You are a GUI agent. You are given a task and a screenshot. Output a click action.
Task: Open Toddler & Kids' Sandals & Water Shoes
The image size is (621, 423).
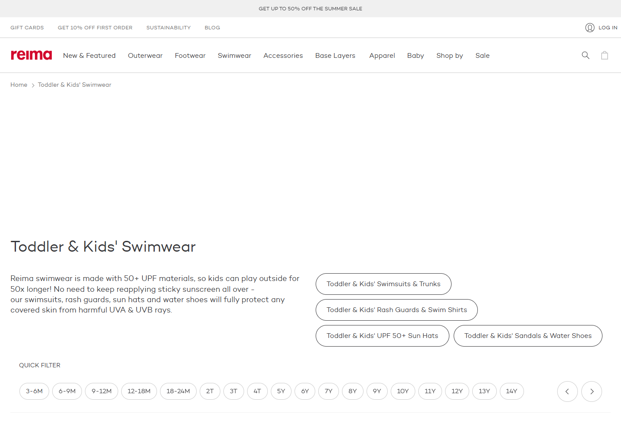[x=528, y=336]
